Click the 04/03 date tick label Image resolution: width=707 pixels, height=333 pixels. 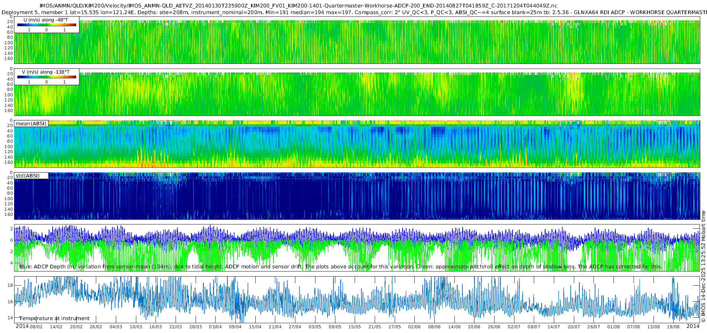pos(116,327)
